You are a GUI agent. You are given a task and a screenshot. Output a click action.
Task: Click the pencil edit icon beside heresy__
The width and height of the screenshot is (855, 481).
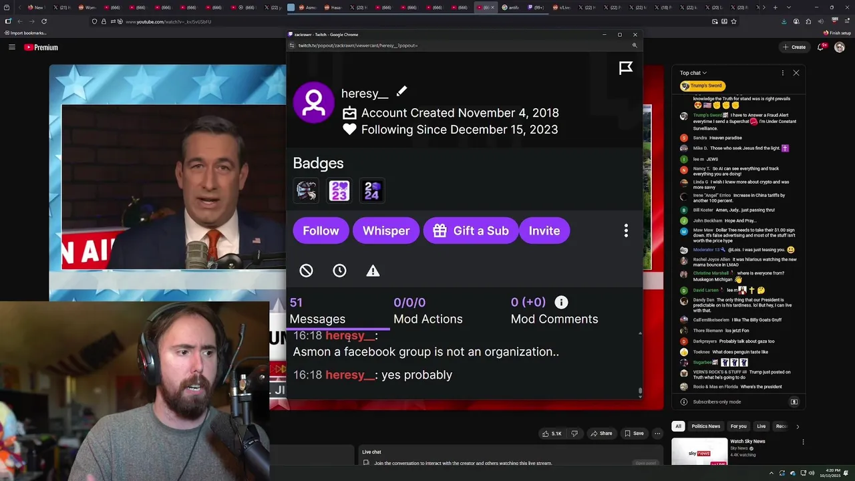[401, 92]
